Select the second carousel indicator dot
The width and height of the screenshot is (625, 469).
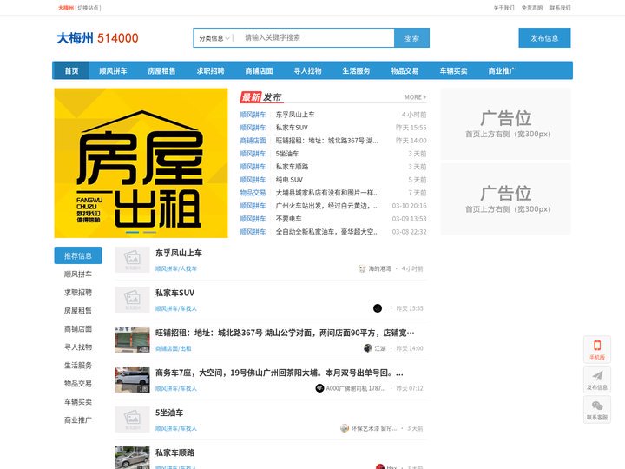150,232
